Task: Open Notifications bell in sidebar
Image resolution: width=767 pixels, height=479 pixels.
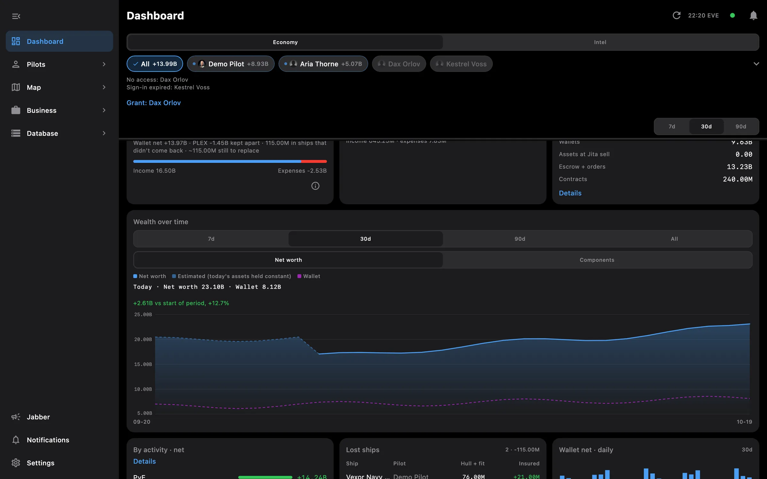Action: (16, 440)
